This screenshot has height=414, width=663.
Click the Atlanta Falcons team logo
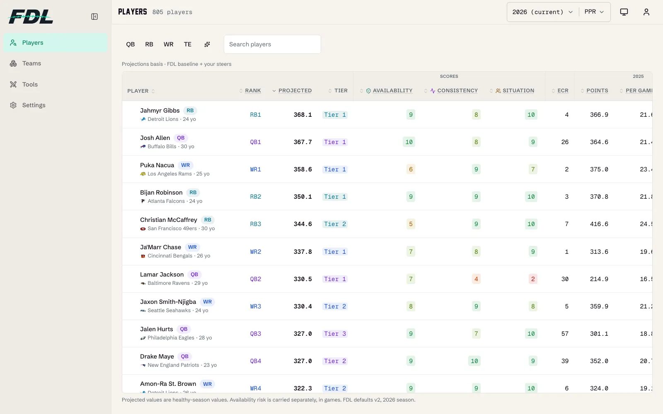point(143,201)
